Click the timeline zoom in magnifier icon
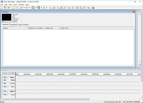This screenshot has height=103, width=143. pos(3,74)
